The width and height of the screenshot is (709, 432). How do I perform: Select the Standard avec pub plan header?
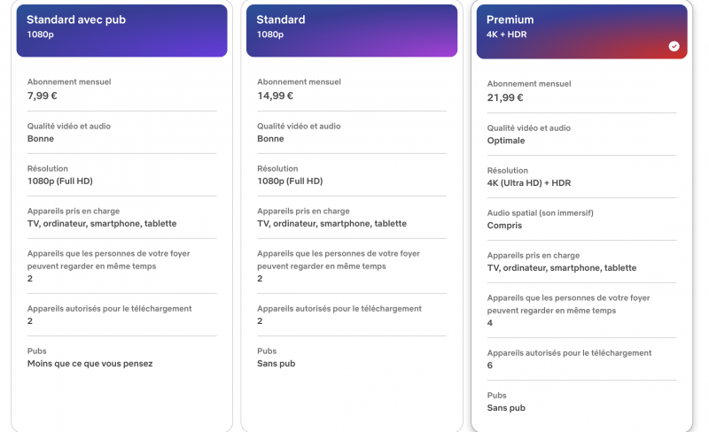click(121, 30)
